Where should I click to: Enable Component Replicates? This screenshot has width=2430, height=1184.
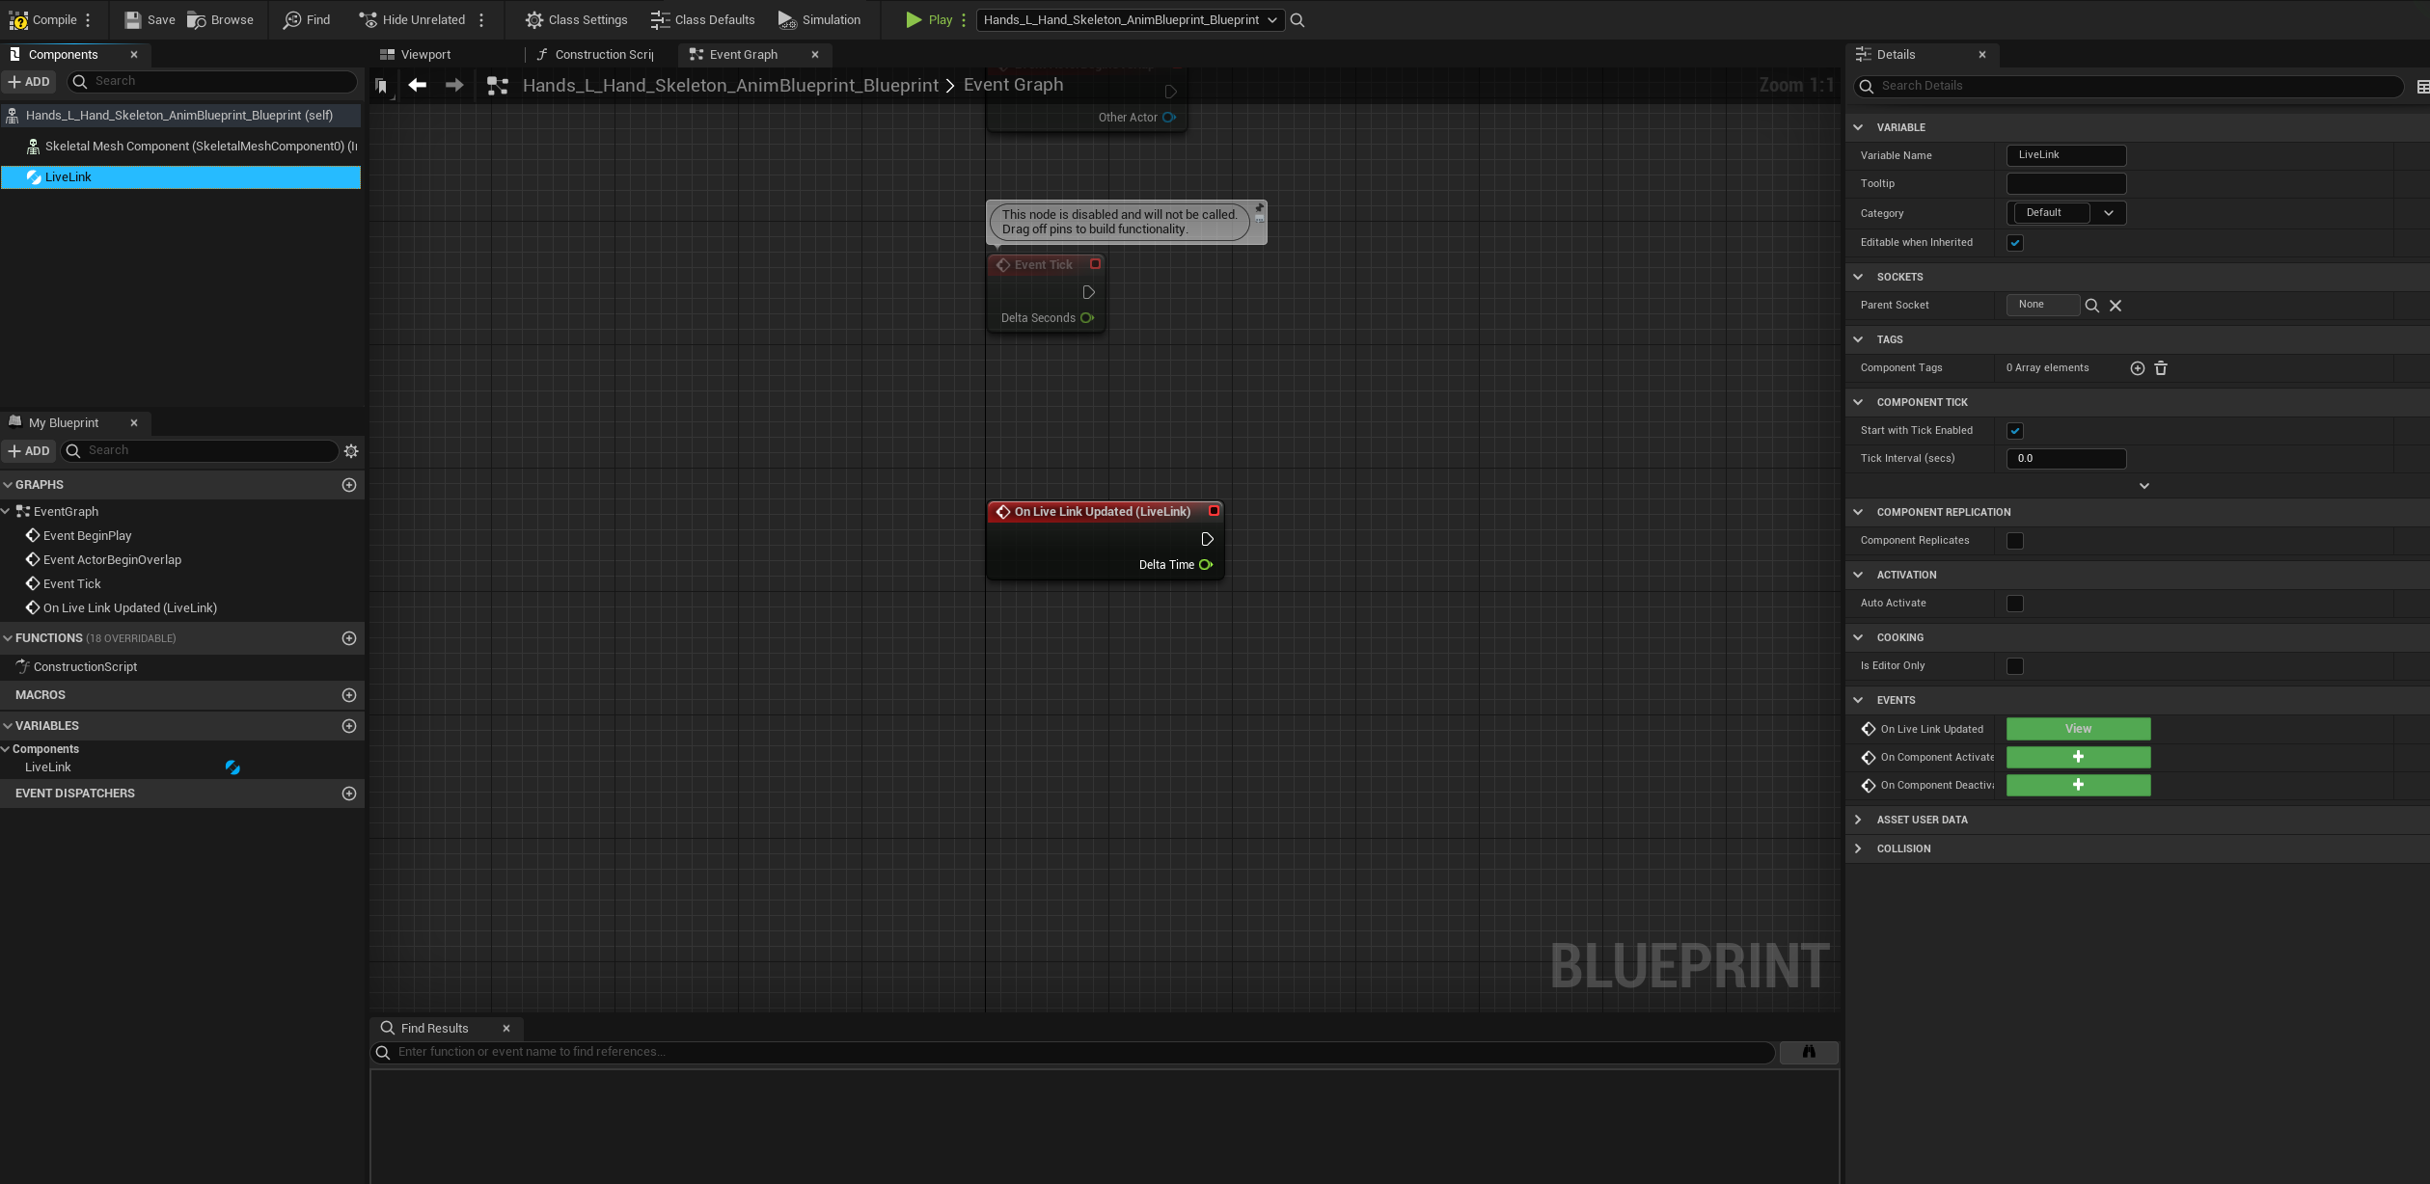click(2014, 541)
